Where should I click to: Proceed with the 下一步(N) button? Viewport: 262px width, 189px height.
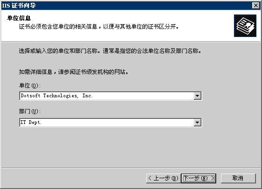pyautogui.click(x=198, y=178)
